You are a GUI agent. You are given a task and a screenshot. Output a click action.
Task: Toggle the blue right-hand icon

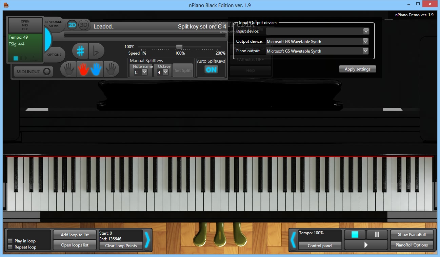[96, 70]
